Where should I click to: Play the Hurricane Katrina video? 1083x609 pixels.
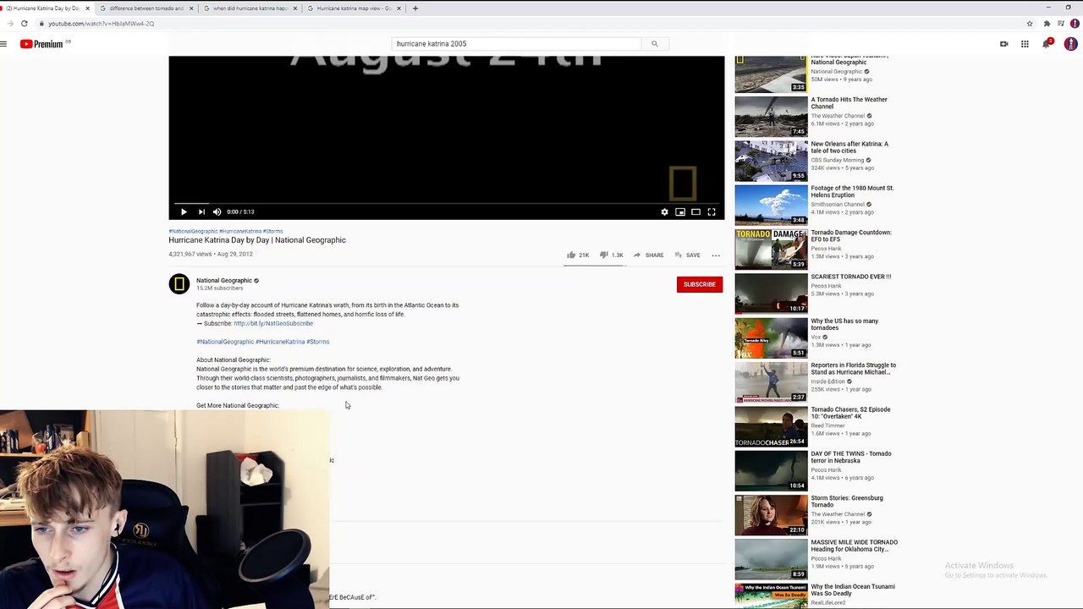pyautogui.click(x=184, y=211)
